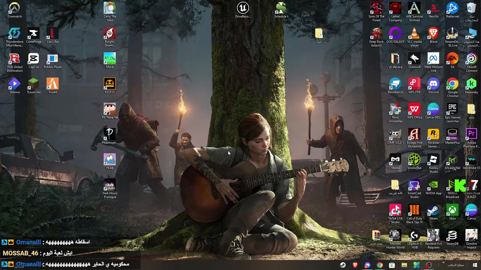Select the FiveM desktop icon
The width and height of the screenshot is (481, 270).
pyautogui.click(x=53, y=86)
